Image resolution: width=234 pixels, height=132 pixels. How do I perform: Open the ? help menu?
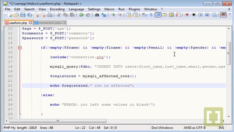162,9
